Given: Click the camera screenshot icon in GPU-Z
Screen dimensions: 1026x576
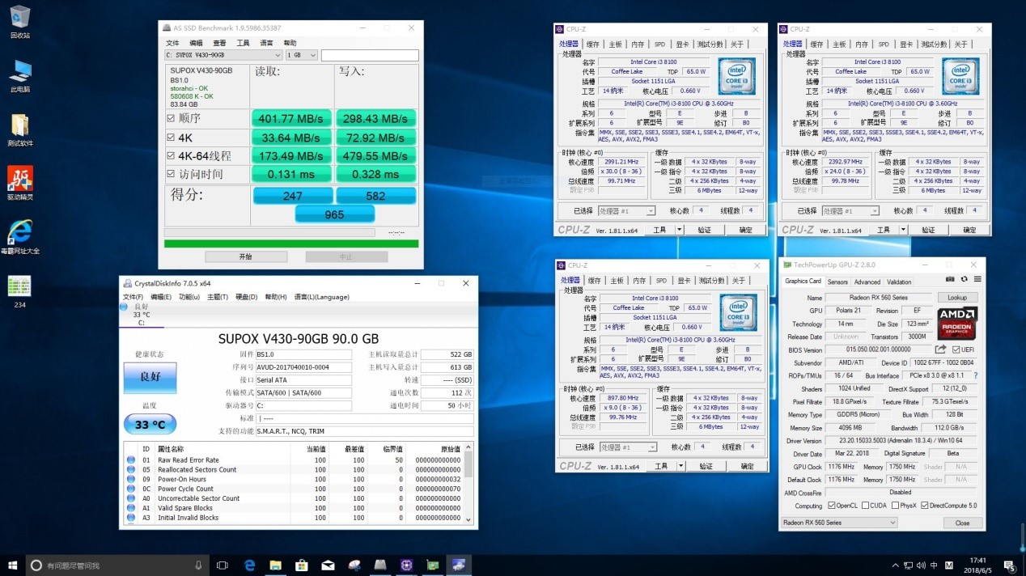Looking at the screenshot, I should [x=949, y=278].
